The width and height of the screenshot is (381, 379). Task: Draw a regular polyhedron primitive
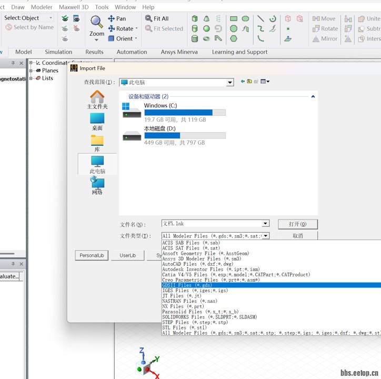[195, 38]
